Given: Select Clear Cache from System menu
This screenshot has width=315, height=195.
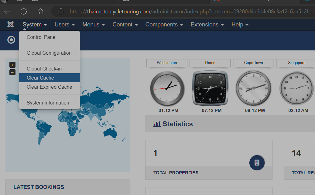Looking at the screenshot, I should (x=40, y=78).
